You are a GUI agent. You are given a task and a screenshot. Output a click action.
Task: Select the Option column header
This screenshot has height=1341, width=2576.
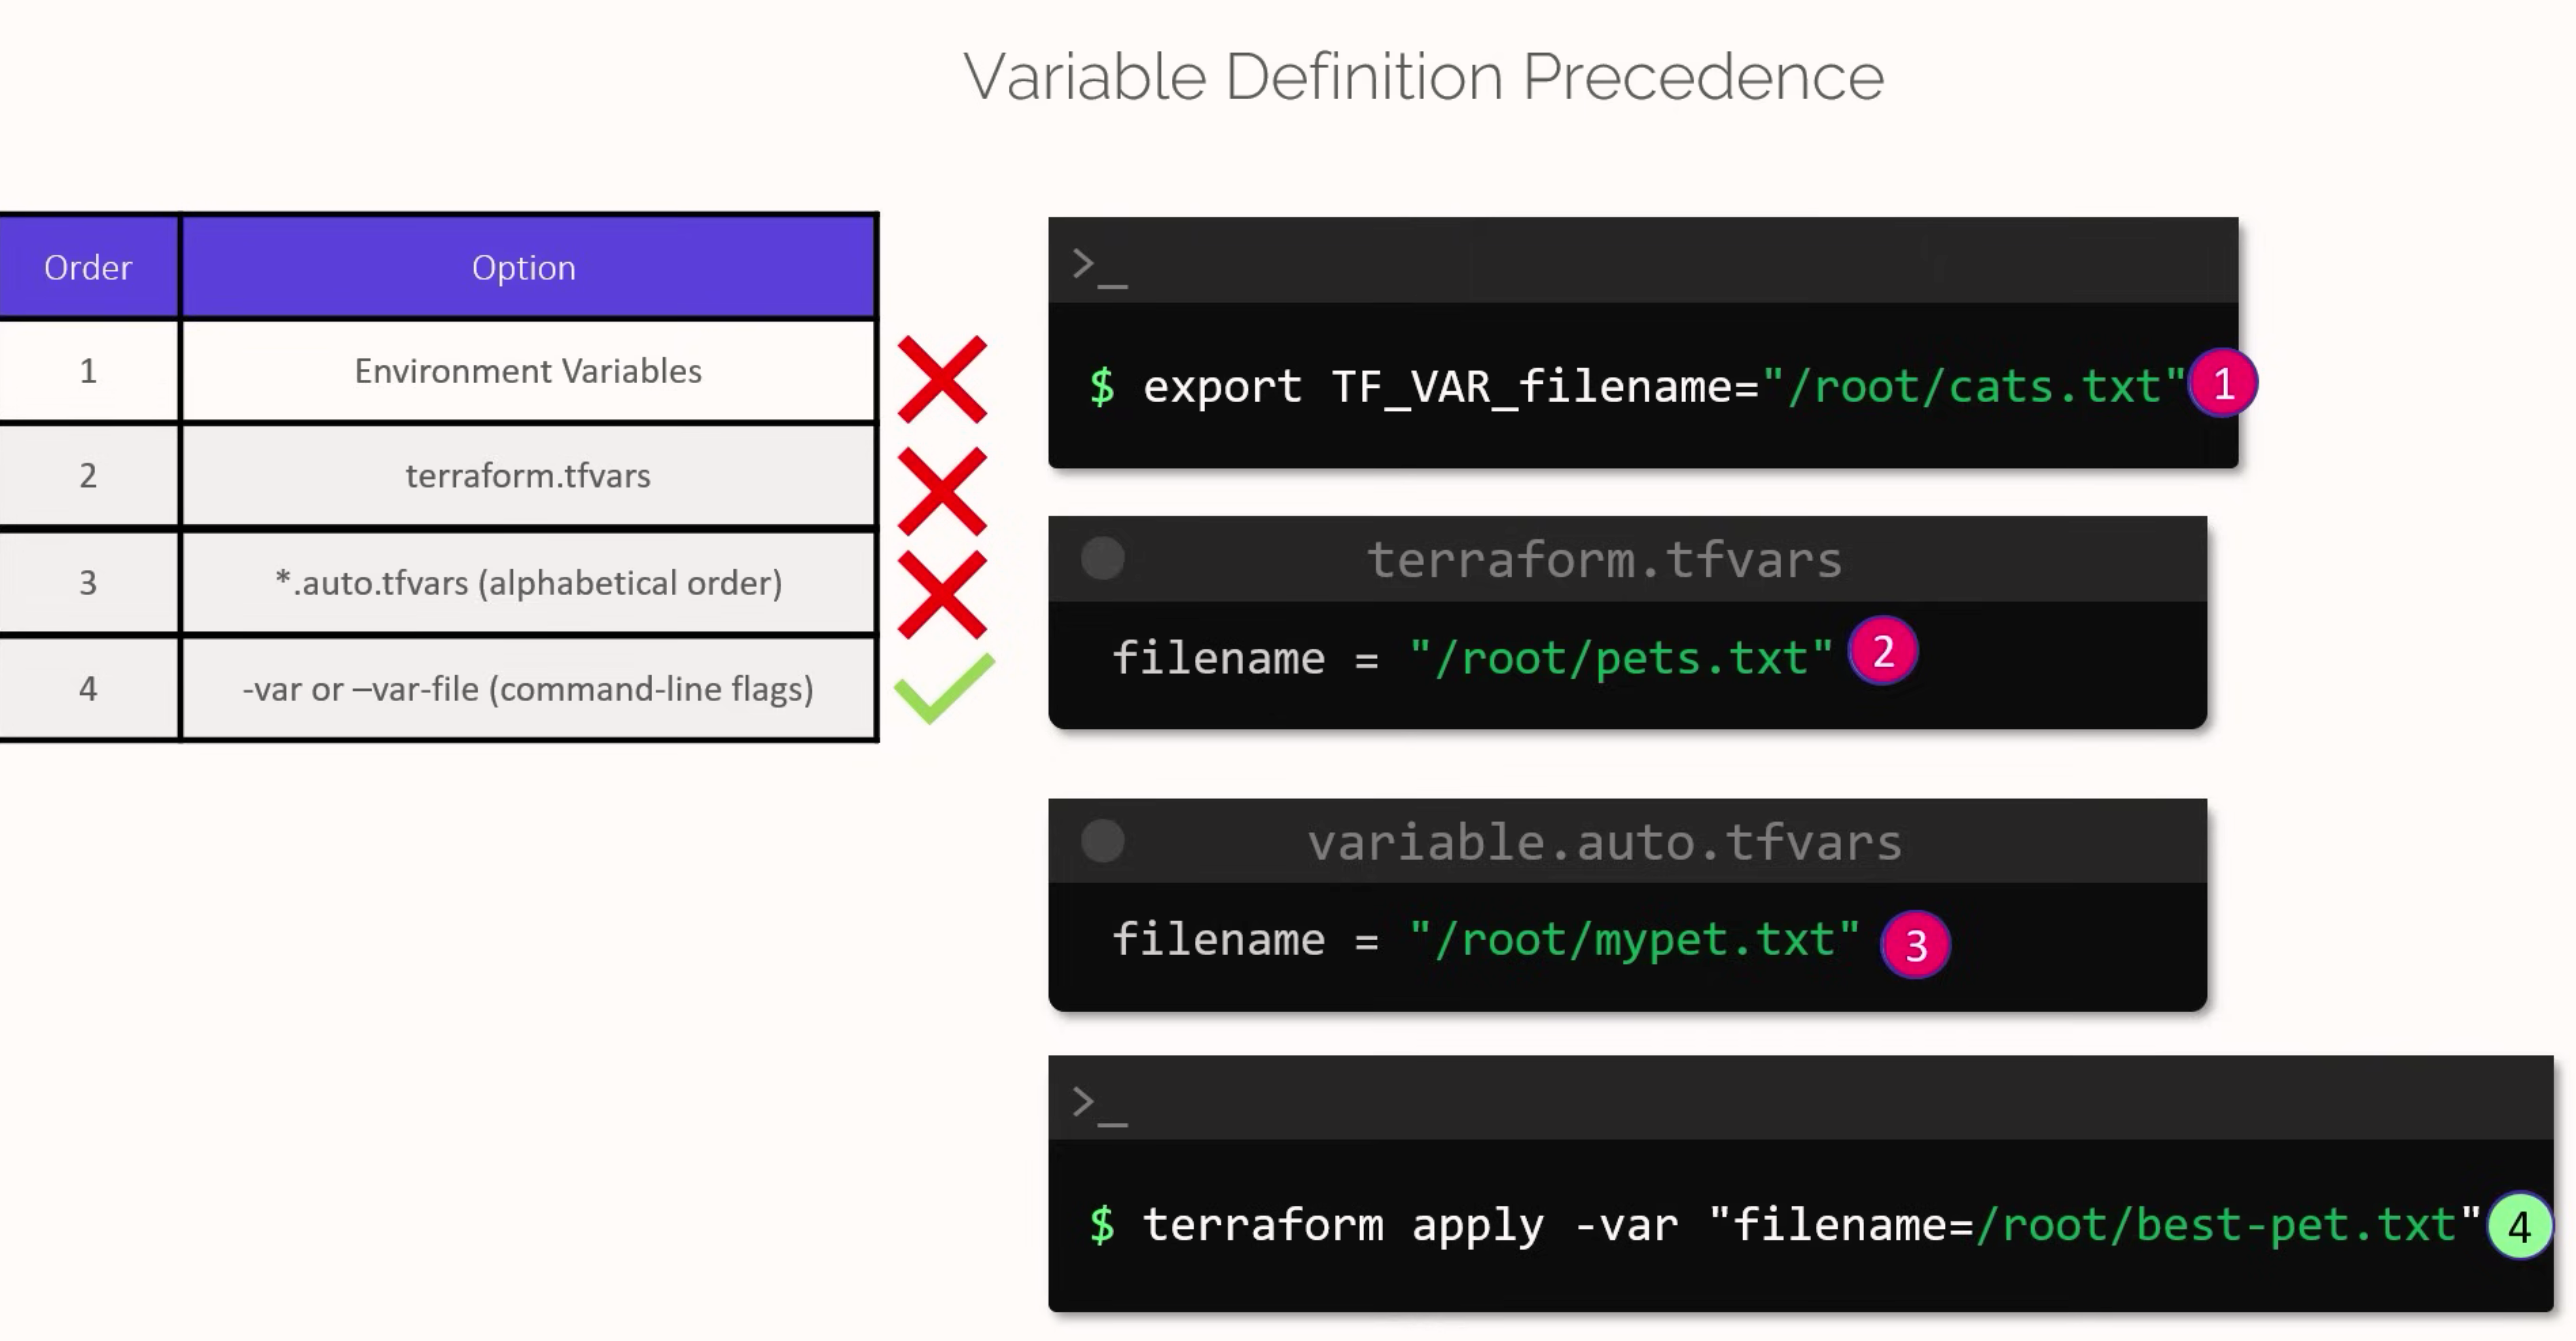point(524,268)
